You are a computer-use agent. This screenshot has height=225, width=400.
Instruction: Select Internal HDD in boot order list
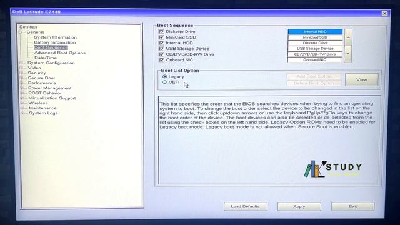pos(315,32)
